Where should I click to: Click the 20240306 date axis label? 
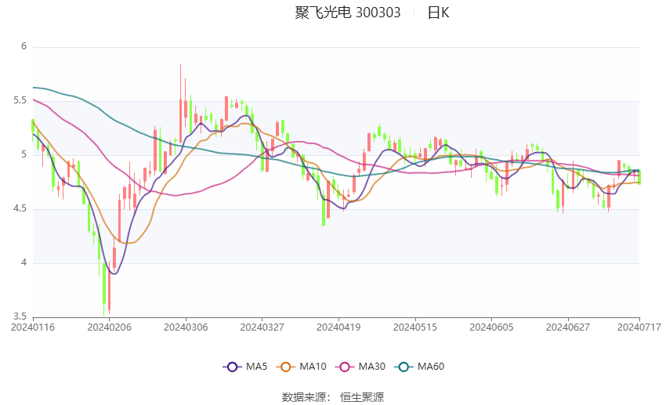(x=186, y=327)
